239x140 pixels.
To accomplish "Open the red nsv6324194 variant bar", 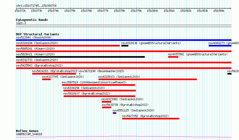I will click(68, 46).
